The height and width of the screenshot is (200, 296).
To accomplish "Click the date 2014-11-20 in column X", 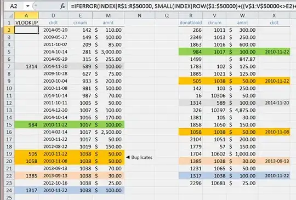I will (x=277, y=103).
